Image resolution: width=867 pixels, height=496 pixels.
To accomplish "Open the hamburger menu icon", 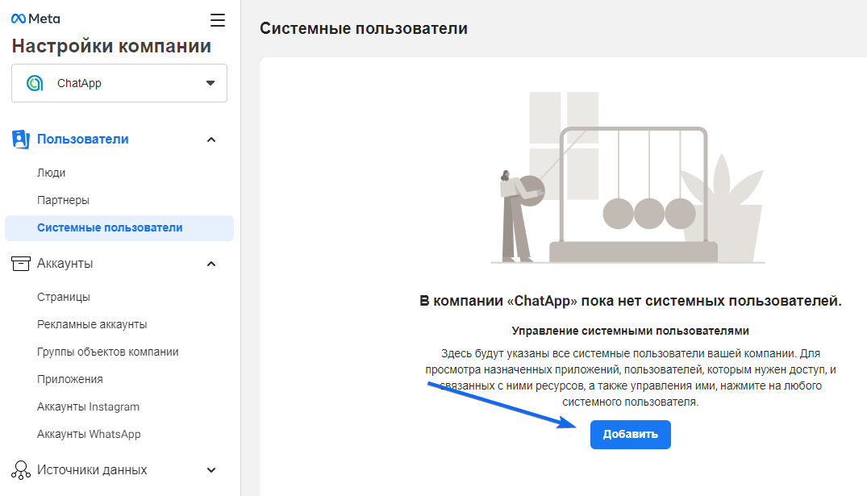I will coord(217,20).
